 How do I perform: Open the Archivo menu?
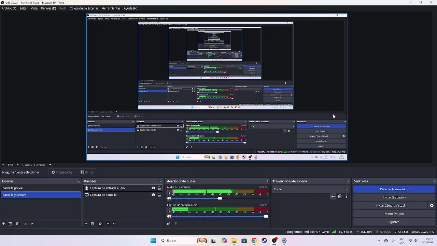(9, 8)
